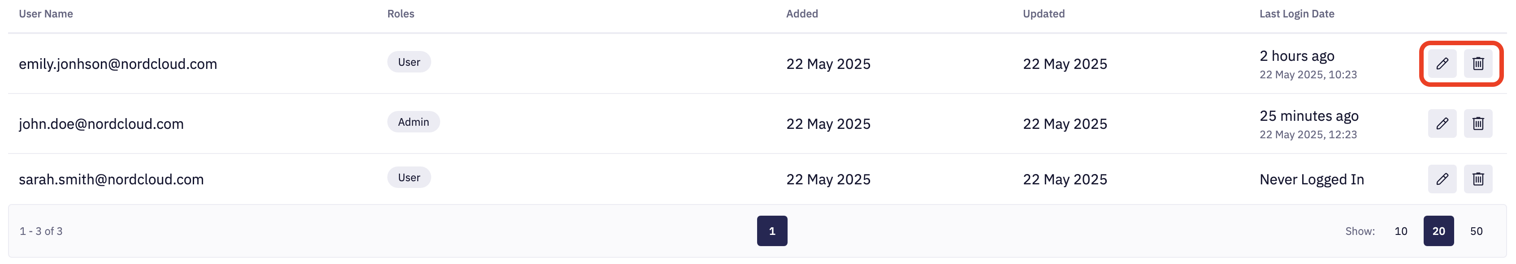Click the Last Login Date column header
This screenshot has width=1516, height=264.
[x=1296, y=13]
